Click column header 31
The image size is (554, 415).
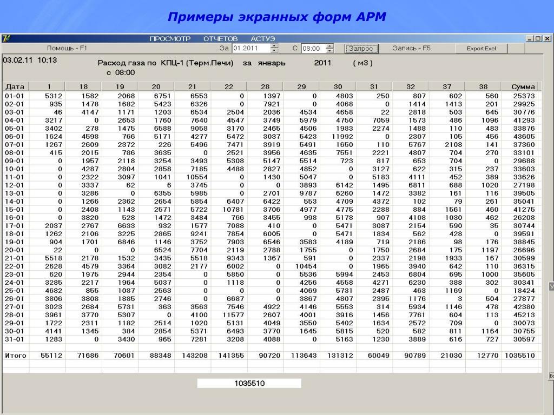click(374, 86)
